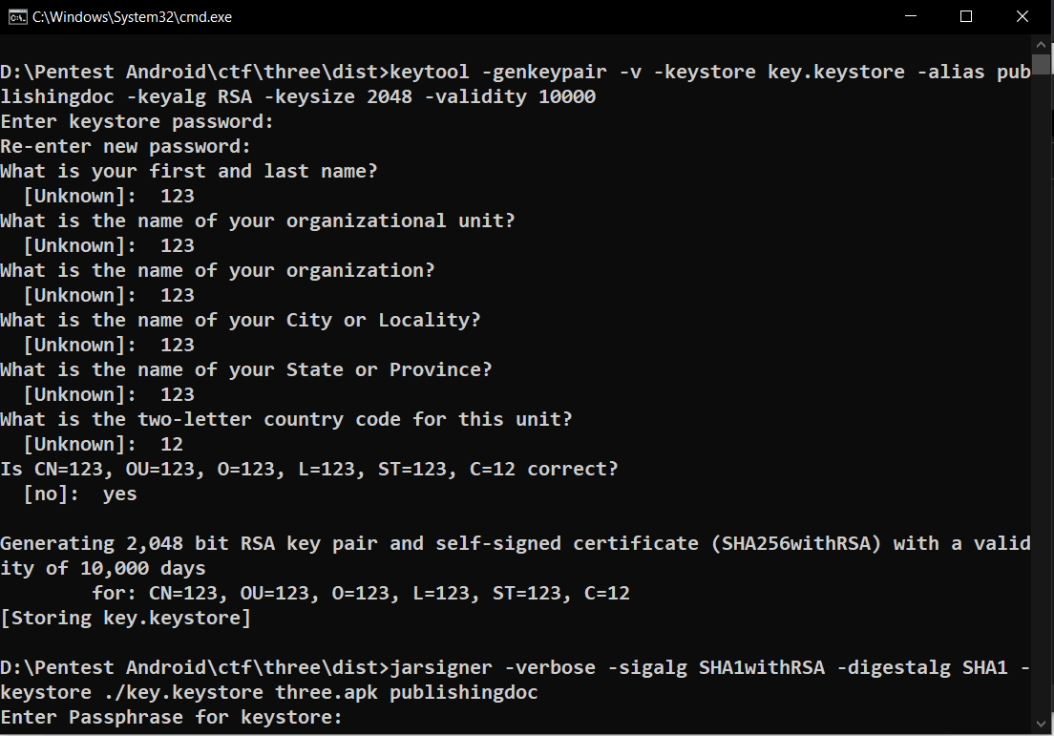Click the scrollbar up arrow
This screenshot has height=736, width=1054.
(1043, 45)
